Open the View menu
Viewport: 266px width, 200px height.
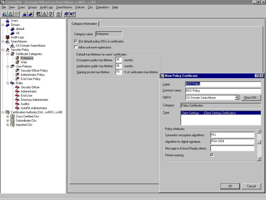tap(12, 7)
